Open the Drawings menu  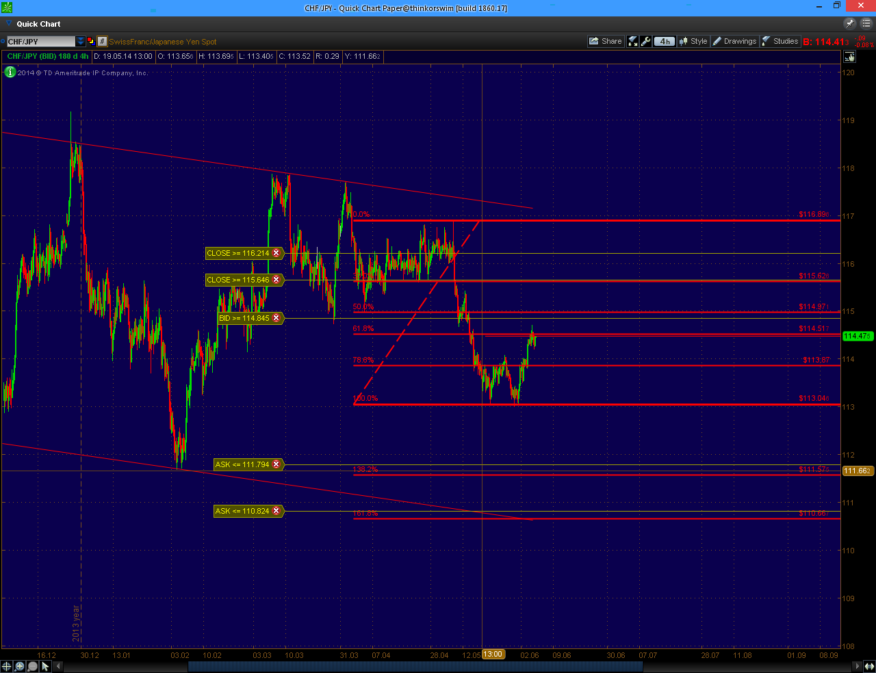pos(735,41)
